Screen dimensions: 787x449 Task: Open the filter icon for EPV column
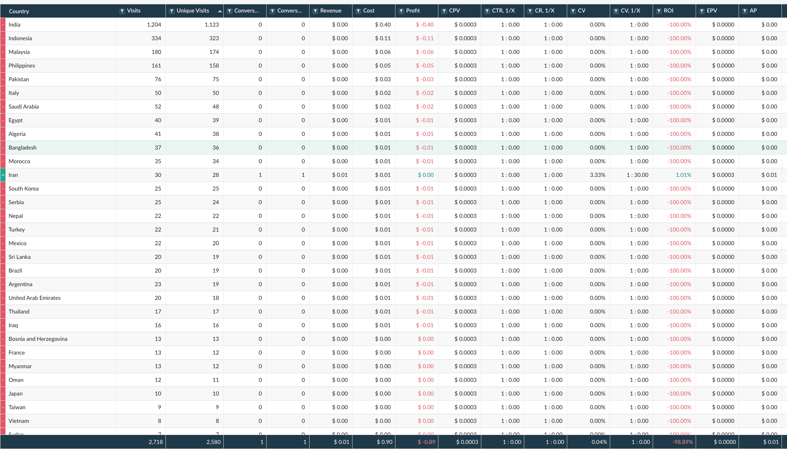tap(702, 11)
